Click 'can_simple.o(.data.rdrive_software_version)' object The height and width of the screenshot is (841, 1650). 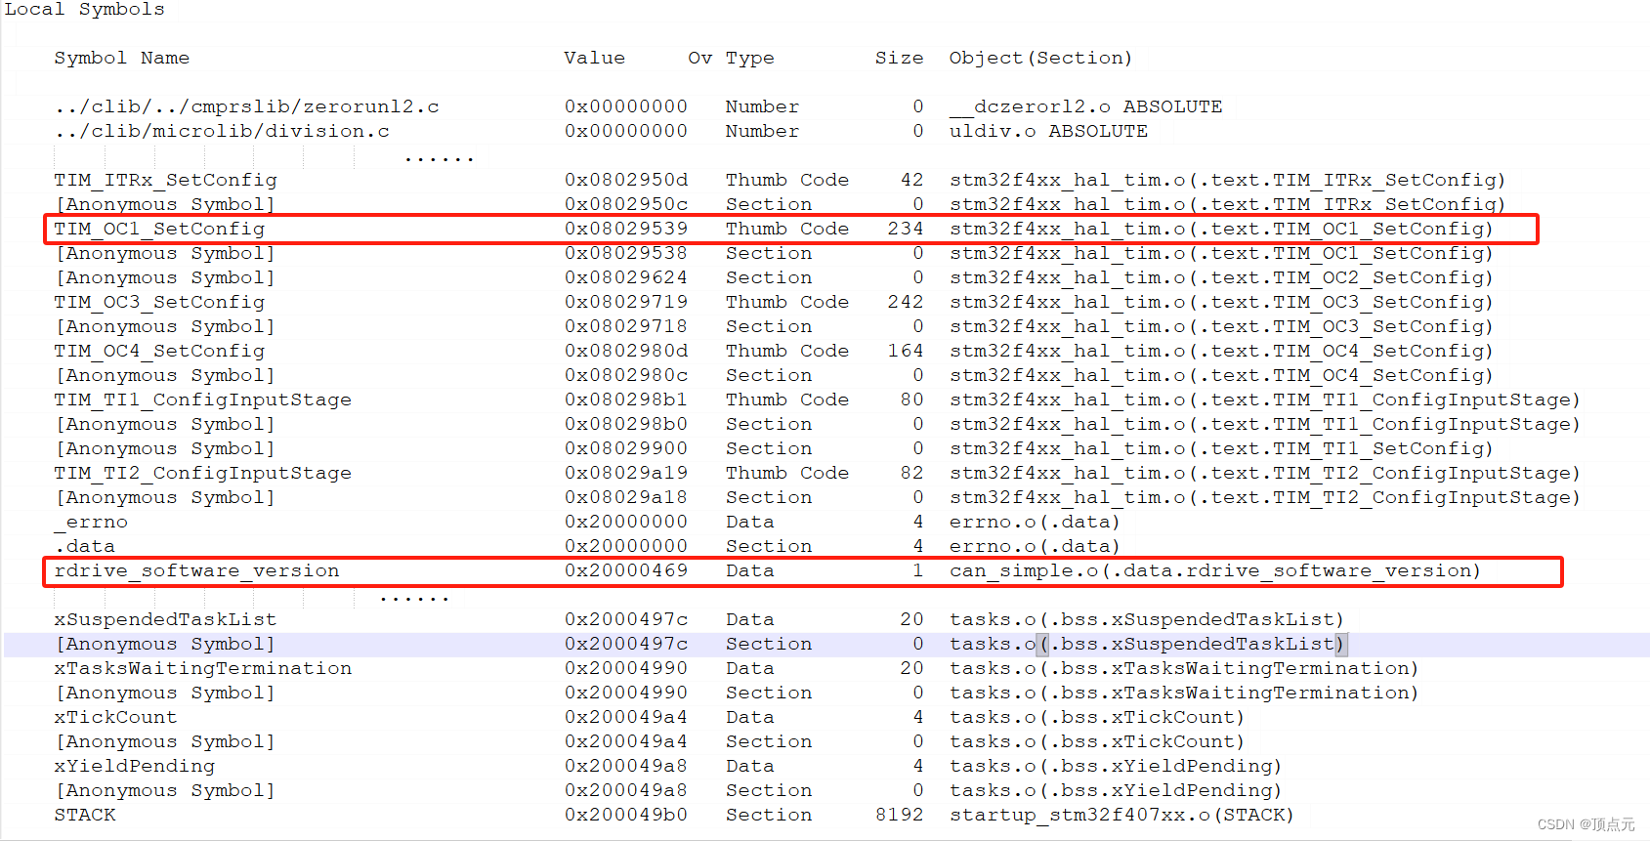tap(1215, 570)
